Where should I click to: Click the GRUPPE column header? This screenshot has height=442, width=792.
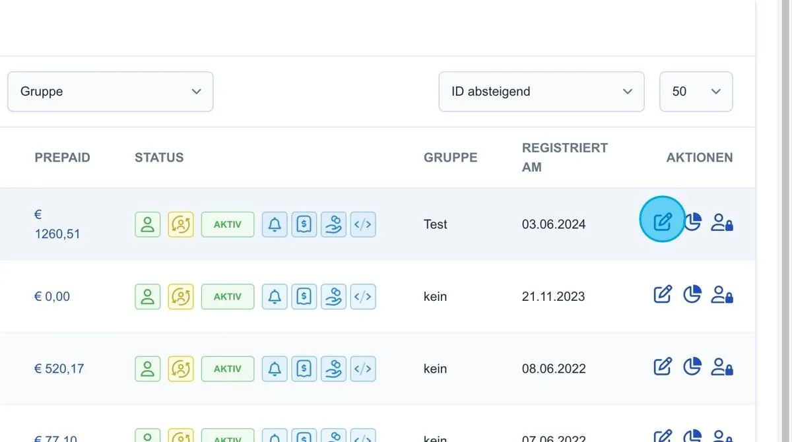pyautogui.click(x=451, y=158)
